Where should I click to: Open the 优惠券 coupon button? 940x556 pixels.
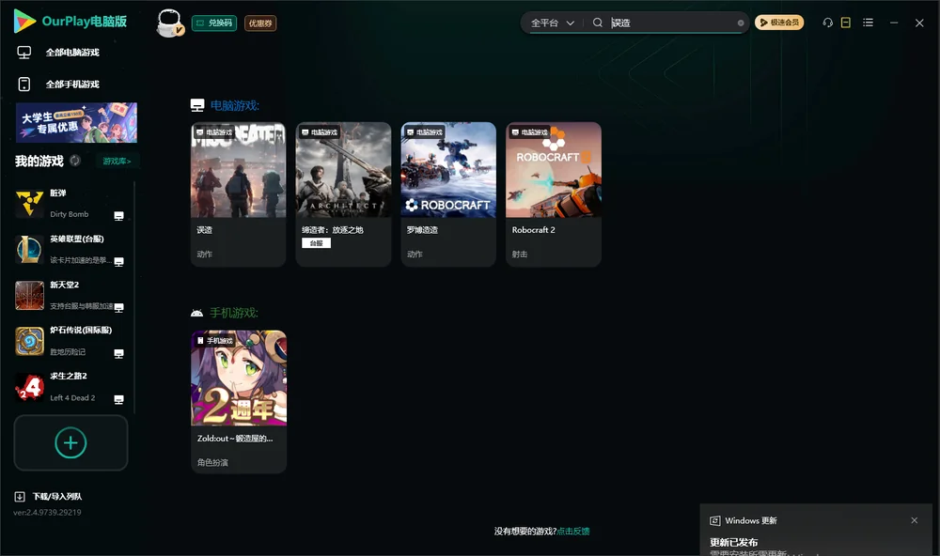[x=260, y=23]
